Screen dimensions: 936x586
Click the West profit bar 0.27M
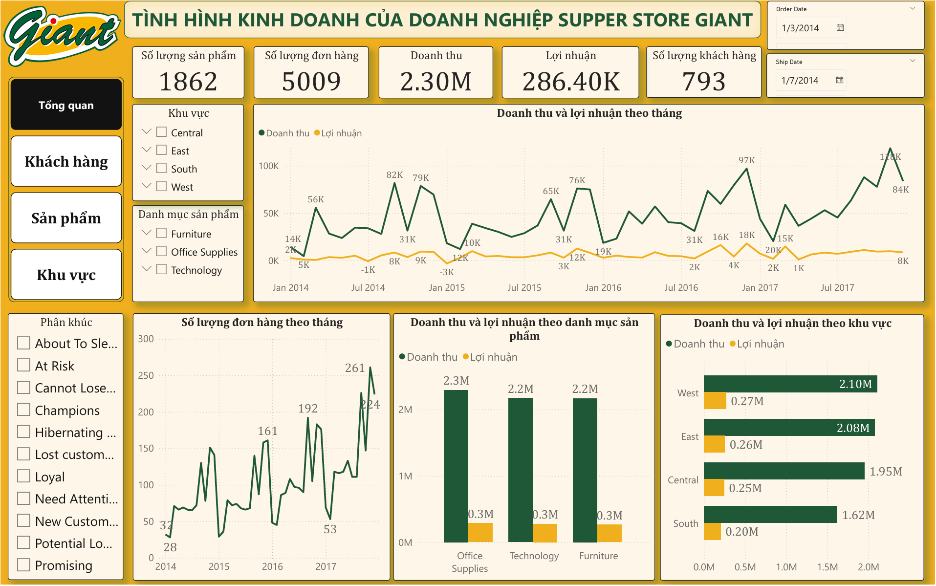pyautogui.click(x=715, y=401)
